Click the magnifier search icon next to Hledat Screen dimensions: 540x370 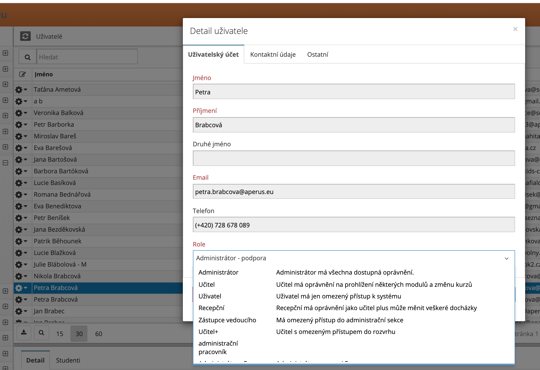28,57
